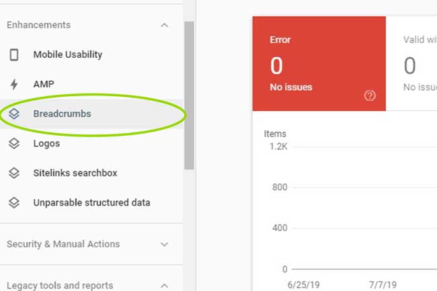Open the AMP report
Screen dimensions: 437x291
coord(44,84)
